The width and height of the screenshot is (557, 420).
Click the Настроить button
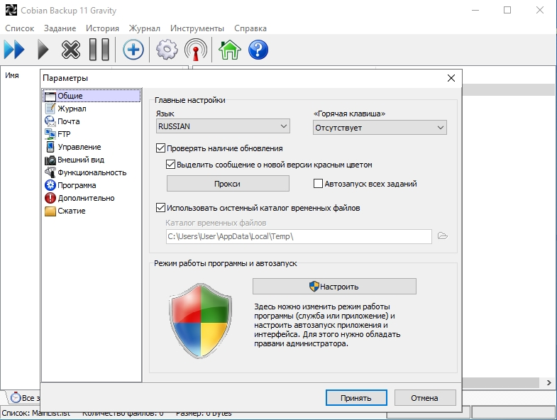click(334, 287)
